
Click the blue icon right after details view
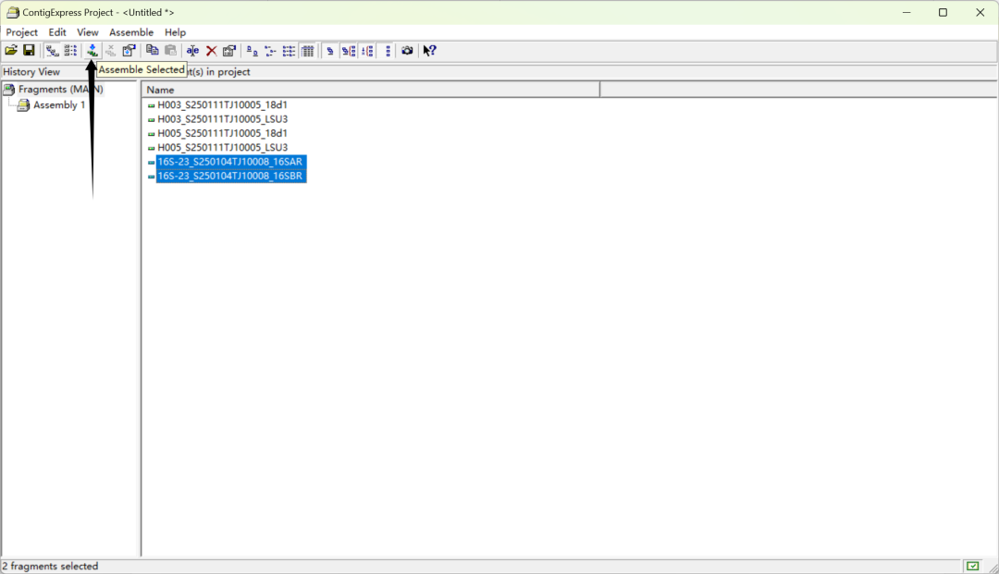[330, 50]
